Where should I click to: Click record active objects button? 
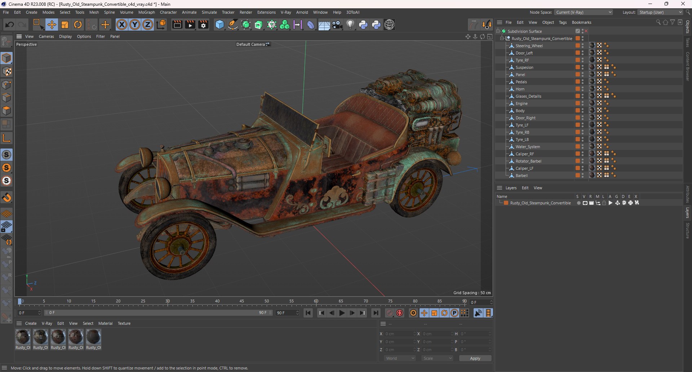390,313
